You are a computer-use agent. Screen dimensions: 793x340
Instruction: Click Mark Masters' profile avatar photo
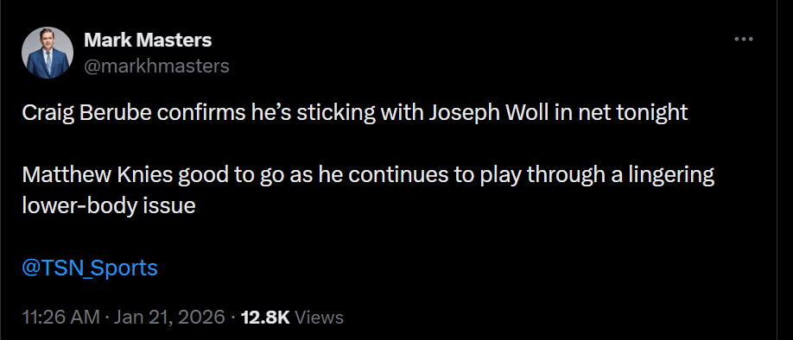pyautogui.click(x=47, y=53)
